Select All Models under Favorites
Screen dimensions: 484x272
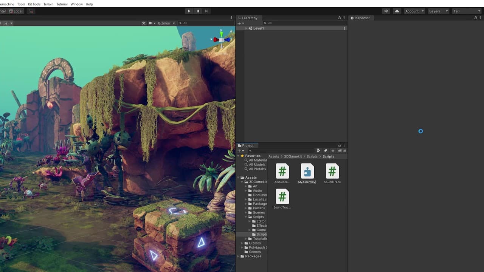tap(254, 165)
